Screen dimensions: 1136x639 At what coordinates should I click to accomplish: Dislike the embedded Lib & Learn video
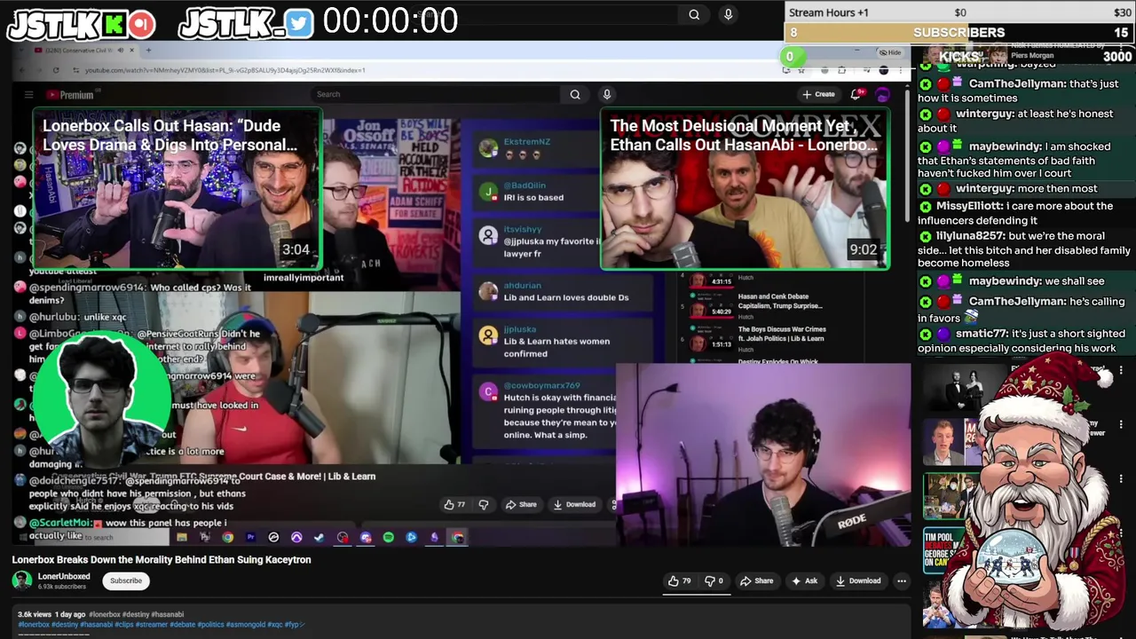coord(484,505)
